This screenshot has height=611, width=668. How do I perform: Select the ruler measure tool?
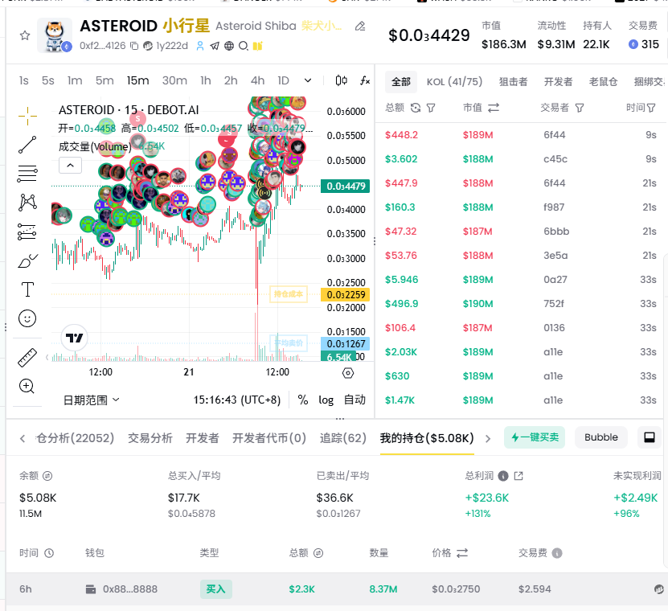point(27,358)
